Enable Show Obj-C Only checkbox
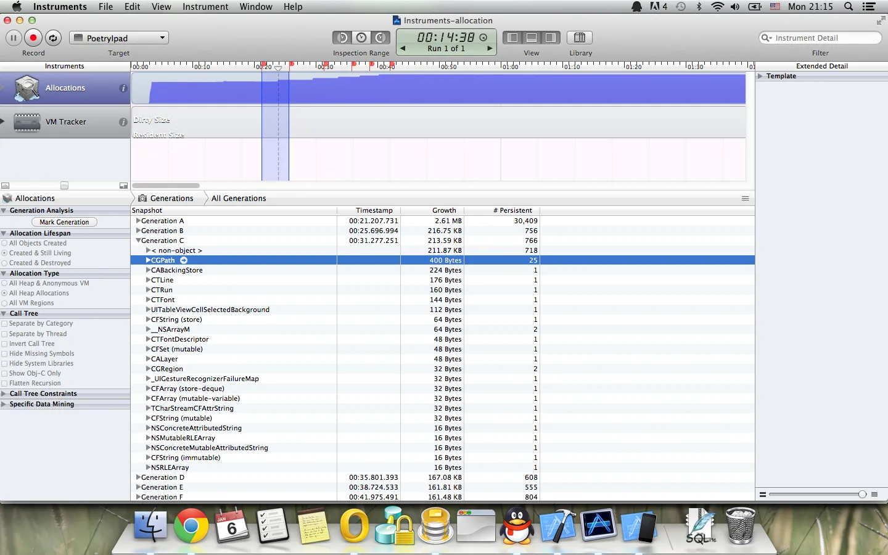888x555 pixels. (4, 374)
